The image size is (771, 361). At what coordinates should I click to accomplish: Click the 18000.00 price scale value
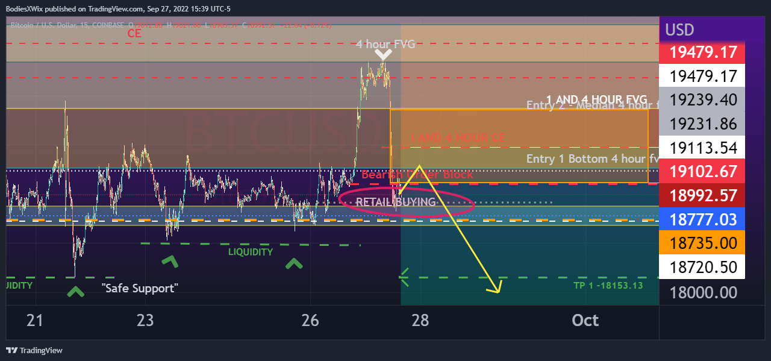(702, 292)
